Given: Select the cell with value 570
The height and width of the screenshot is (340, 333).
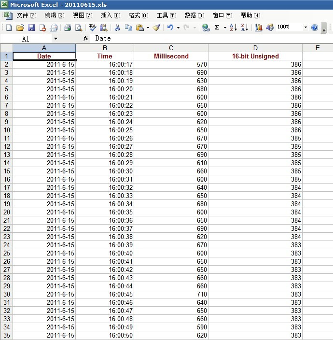Looking at the screenshot, I should point(171,64).
